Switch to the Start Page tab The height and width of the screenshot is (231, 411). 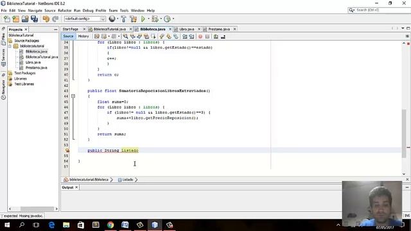click(71, 29)
